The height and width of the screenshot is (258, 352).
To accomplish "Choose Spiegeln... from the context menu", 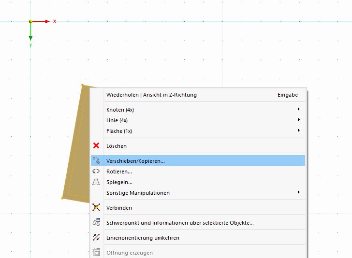I will point(198,182).
